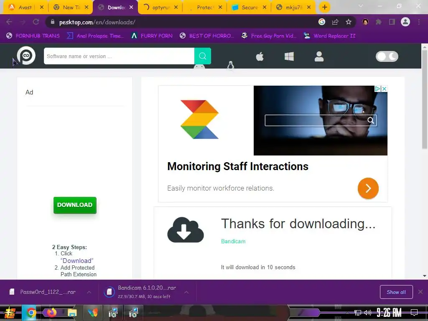The width and height of the screenshot is (428, 321).
Task: Click the ad image of man with glasses
Action: [x=321, y=120]
